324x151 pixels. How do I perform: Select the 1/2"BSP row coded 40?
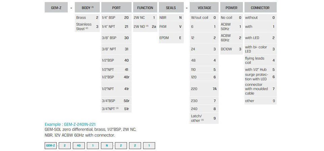[116, 60]
